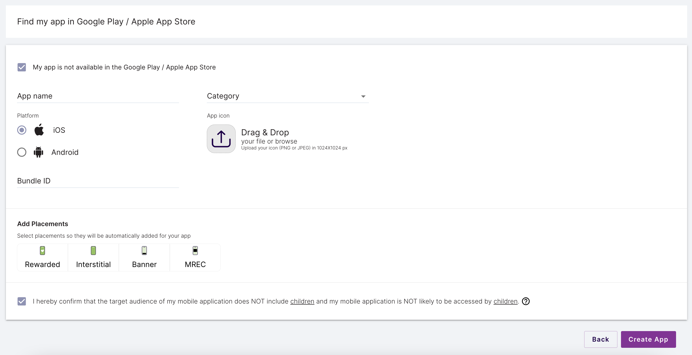This screenshot has height=355, width=692.
Task: Click the Apple logo next to iOS
Action: pyautogui.click(x=39, y=130)
